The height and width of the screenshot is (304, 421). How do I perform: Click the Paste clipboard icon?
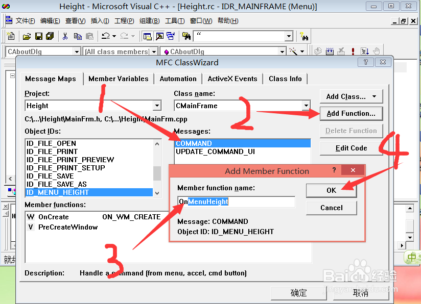click(89, 36)
